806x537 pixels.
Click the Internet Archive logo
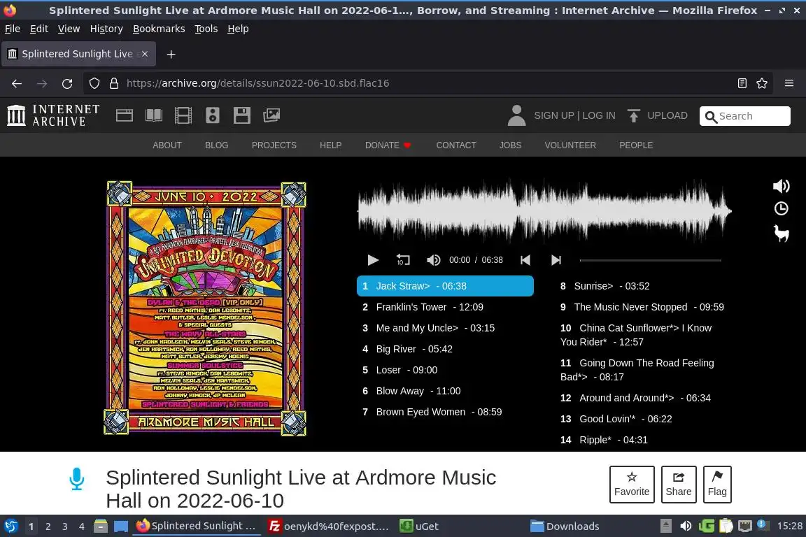coord(53,115)
